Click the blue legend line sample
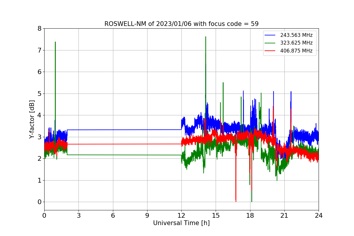The width and height of the screenshot is (354, 236). pyautogui.click(x=270, y=35)
